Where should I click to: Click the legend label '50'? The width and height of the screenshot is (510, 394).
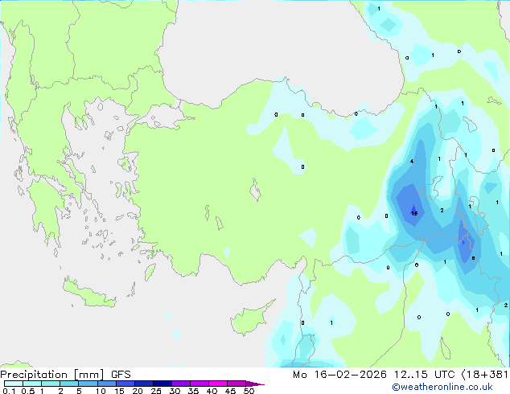tap(249, 391)
